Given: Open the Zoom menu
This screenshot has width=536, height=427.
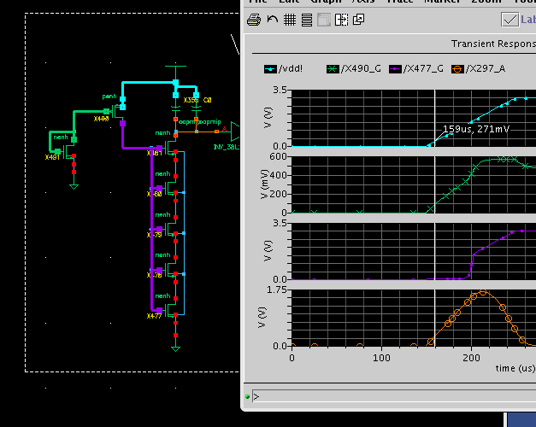Looking at the screenshot, I should 485,2.
